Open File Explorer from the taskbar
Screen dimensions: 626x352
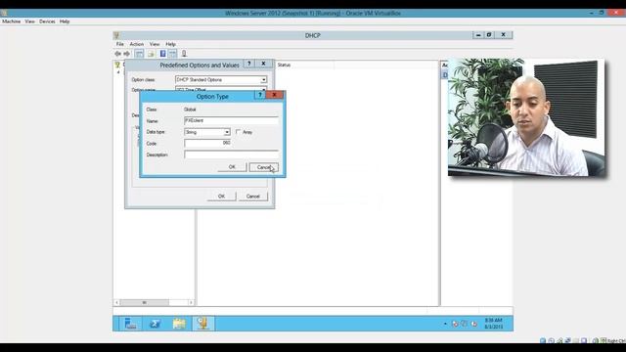click(179, 324)
